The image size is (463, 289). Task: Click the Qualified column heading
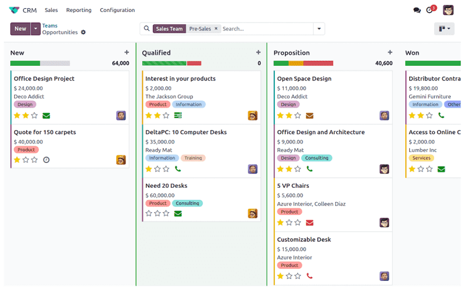pyautogui.click(x=156, y=53)
